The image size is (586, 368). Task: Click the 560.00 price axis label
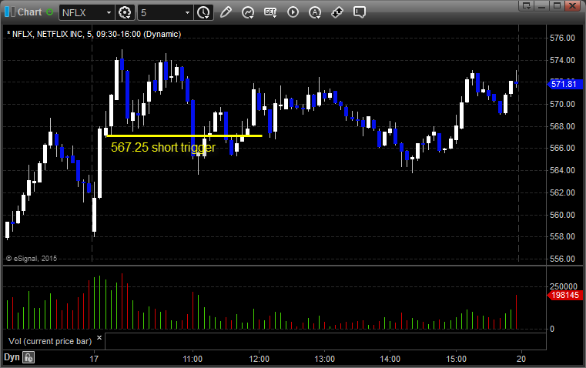point(562,215)
